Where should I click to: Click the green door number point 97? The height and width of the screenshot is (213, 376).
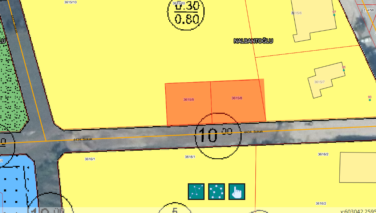334,15
